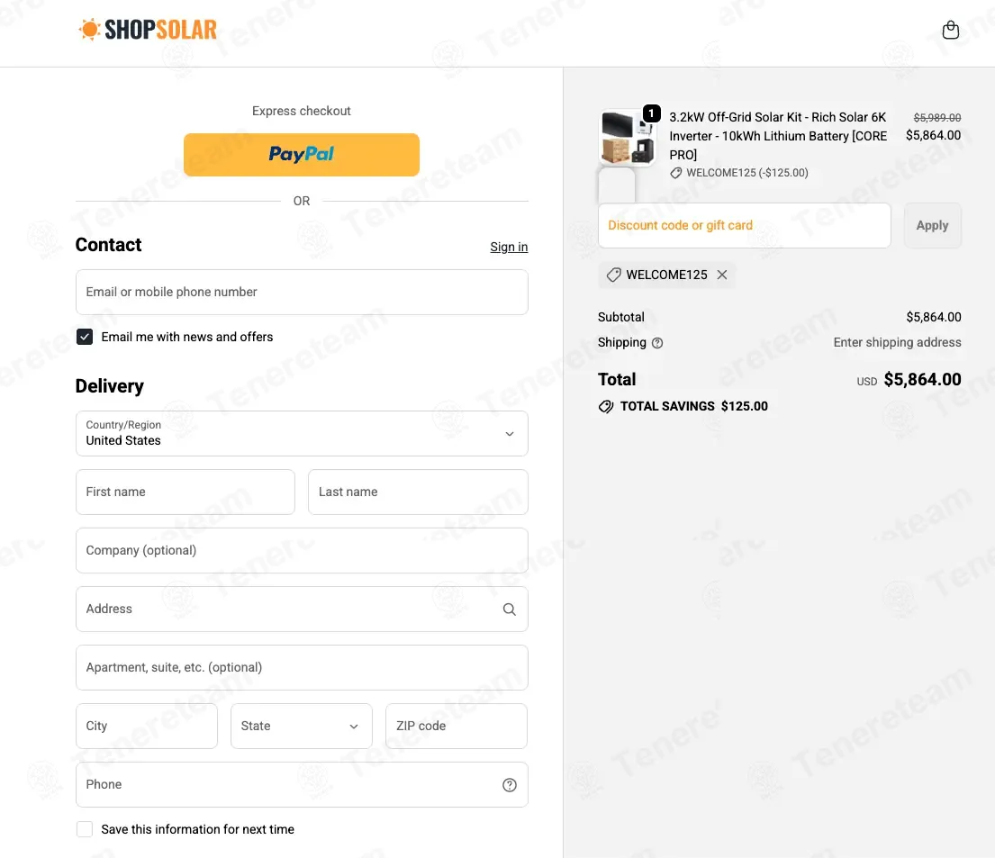995x858 pixels.
Task: Click the solar kit product thumbnail
Action: [x=629, y=137]
